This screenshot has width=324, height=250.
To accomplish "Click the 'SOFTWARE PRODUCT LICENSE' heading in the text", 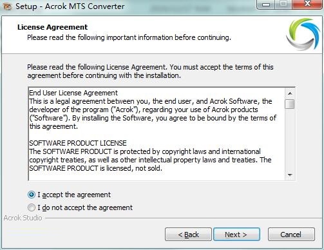I will [x=78, y=143].
